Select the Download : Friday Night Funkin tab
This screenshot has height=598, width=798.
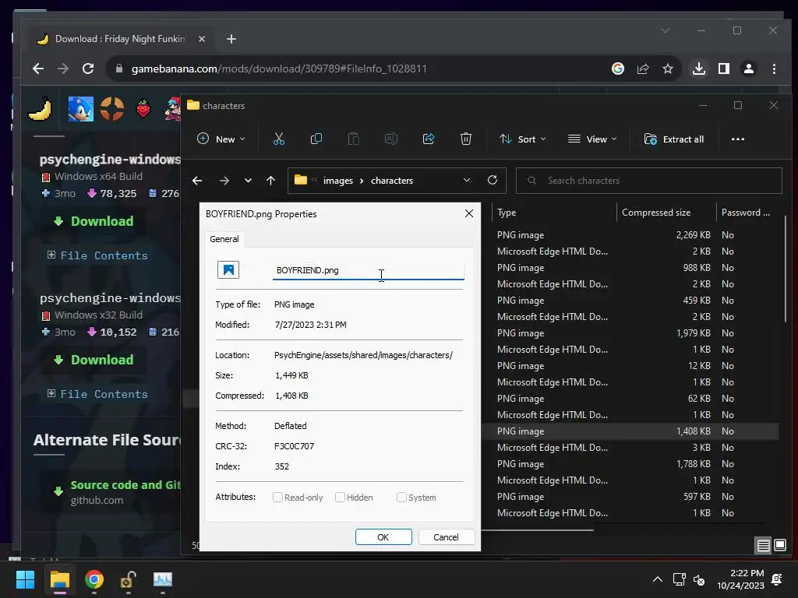pos(121,39)
